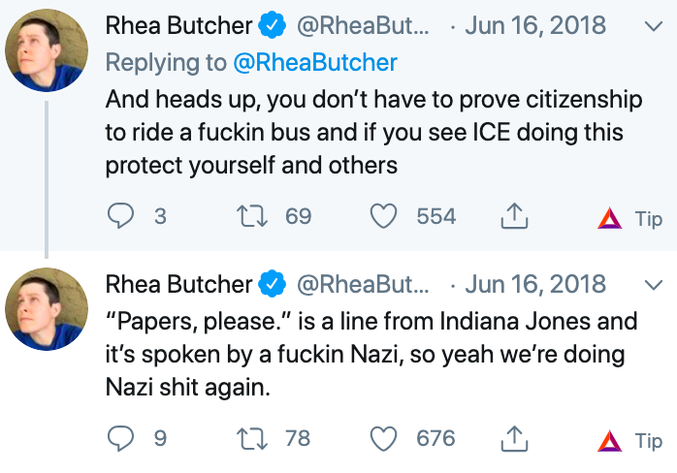Open the first tweet's more options chevron
The width and height of the screenshot is (677, 473).
pos(652,26)
